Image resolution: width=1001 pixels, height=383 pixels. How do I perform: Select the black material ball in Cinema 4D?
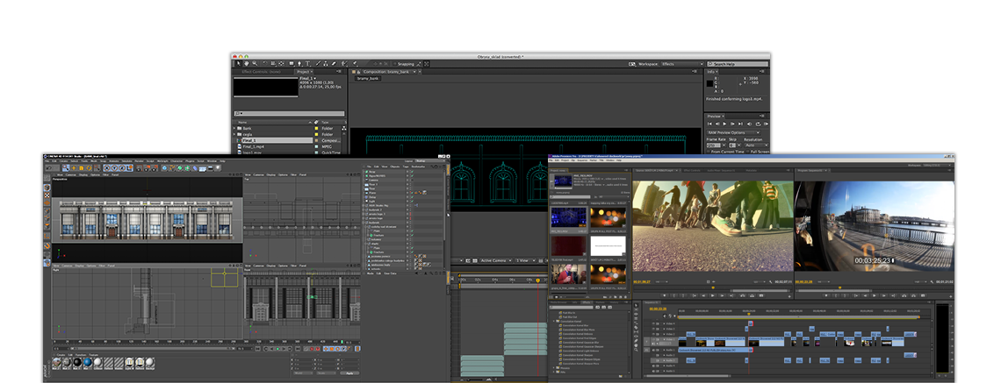pyautogui.click(x=77, y=362)
